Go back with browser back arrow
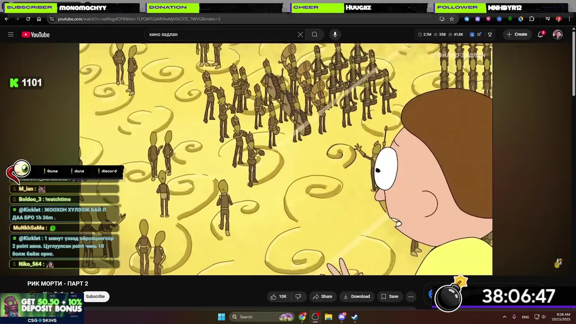This screenshot has height=324, width=576. click(x=6, y=19)
